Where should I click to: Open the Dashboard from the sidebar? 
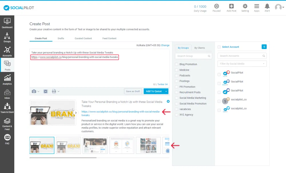[x=7, y=23]
